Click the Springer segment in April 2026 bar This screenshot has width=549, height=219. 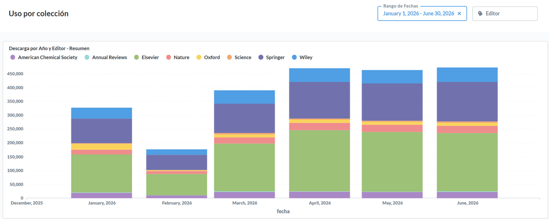pos(319,100)
